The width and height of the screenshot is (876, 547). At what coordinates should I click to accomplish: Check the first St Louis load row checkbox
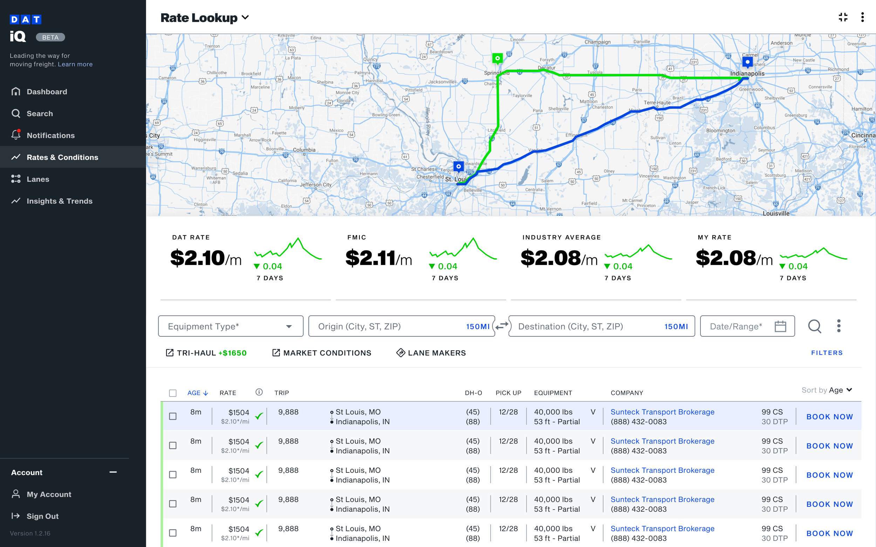173,416
